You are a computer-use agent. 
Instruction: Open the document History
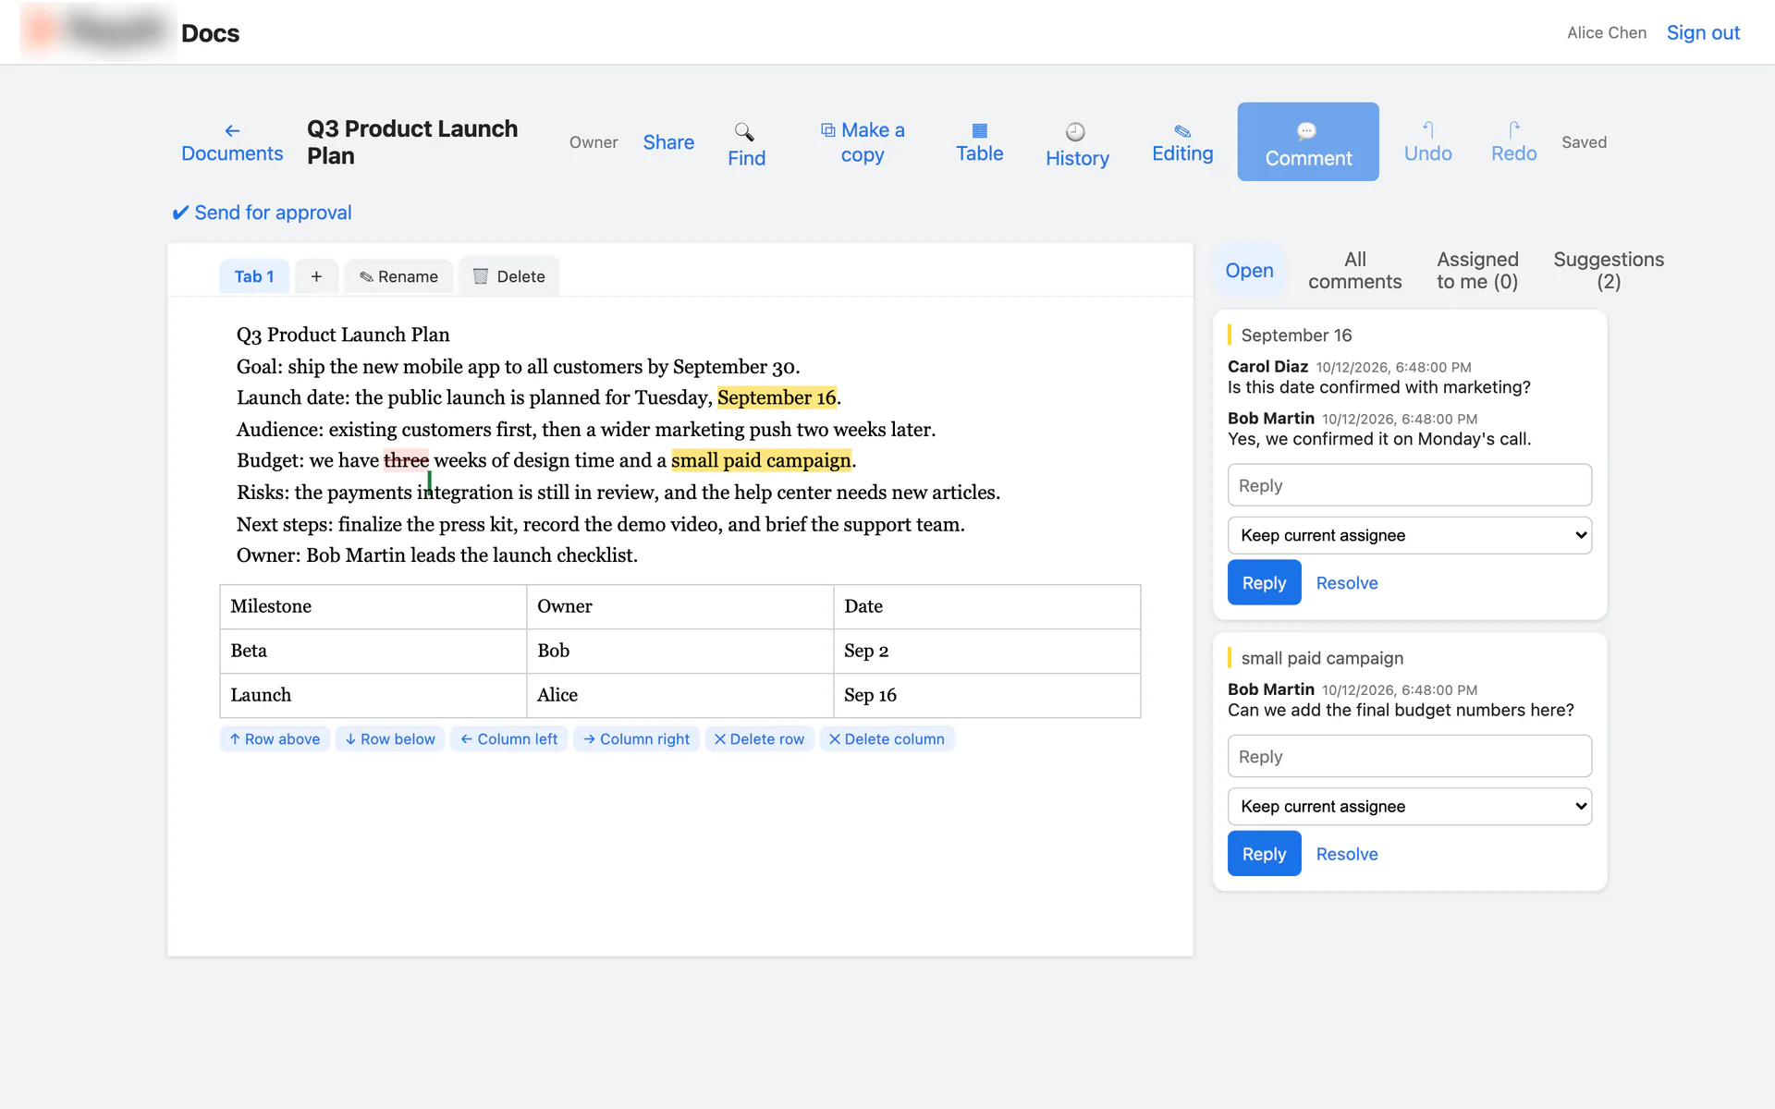pos(1077,144)
